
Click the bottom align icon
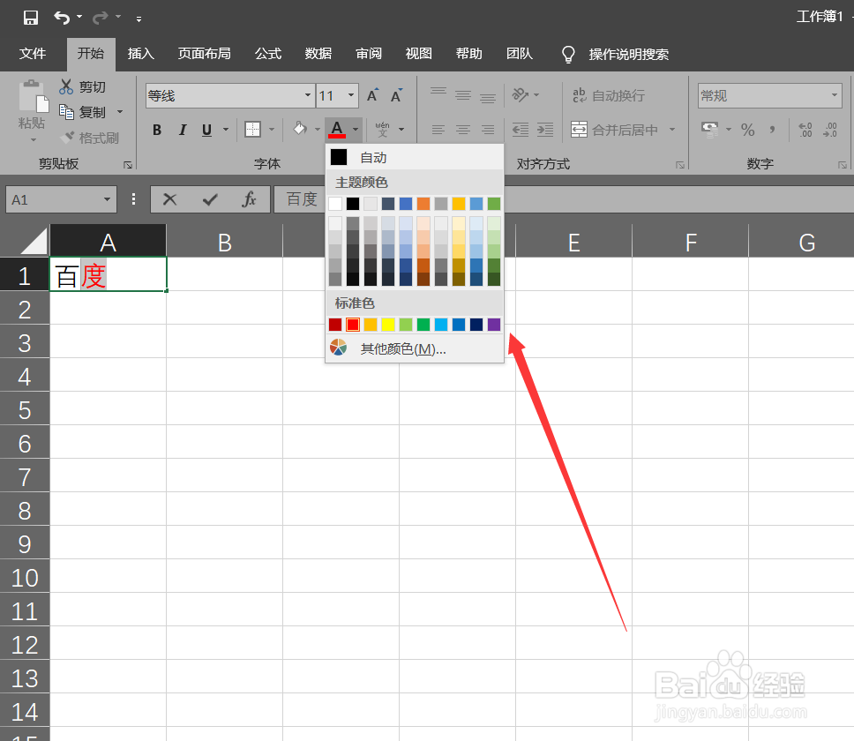pos(488,96)
